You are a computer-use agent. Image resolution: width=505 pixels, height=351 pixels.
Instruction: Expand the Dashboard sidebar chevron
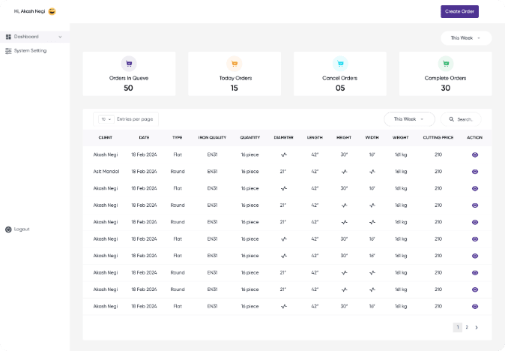(x=60, y=37)
